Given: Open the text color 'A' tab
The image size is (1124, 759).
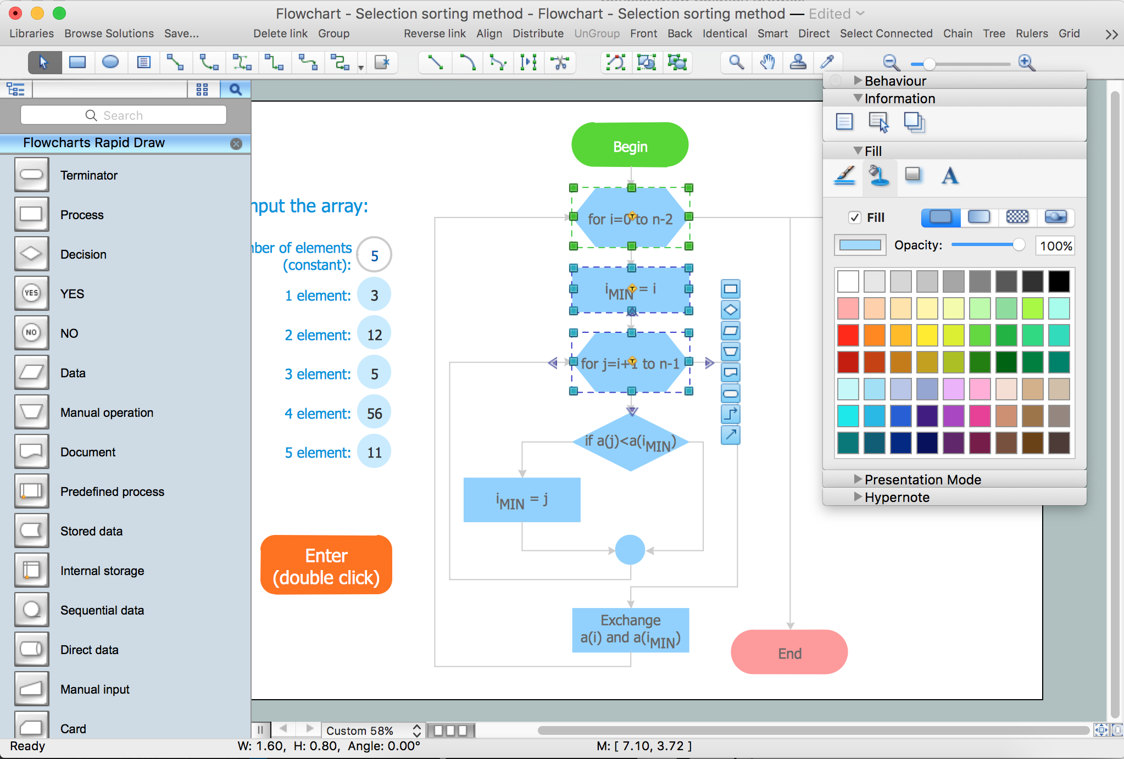Looking at the screenshot, I should 949,176.
